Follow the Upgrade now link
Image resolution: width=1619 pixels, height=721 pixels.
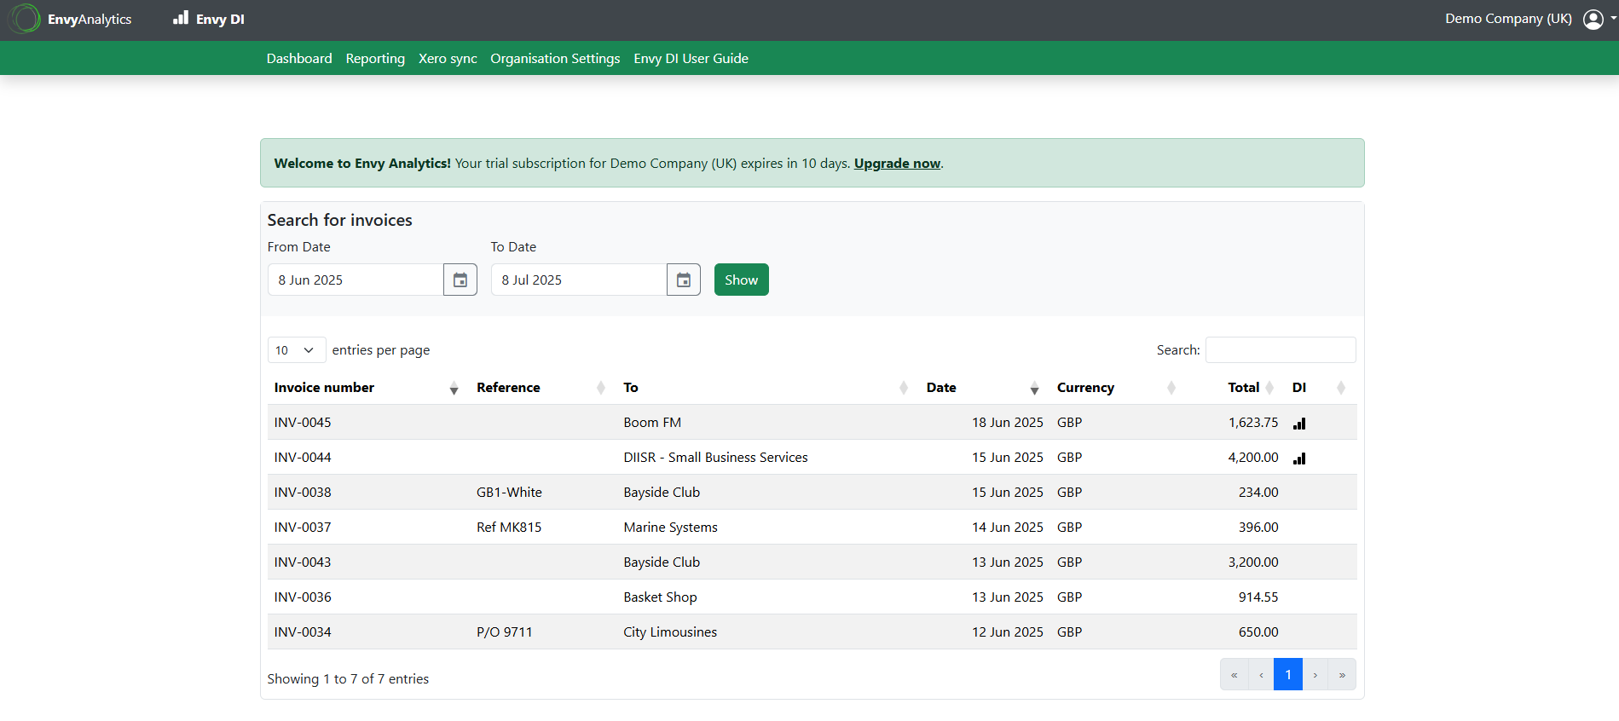coord(897,163)
